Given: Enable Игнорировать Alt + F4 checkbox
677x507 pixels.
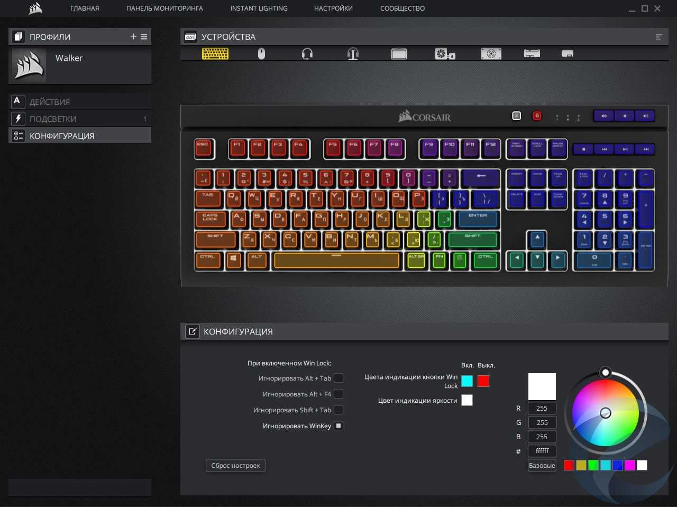Looking at the screenshot, I should click(338, 394).
